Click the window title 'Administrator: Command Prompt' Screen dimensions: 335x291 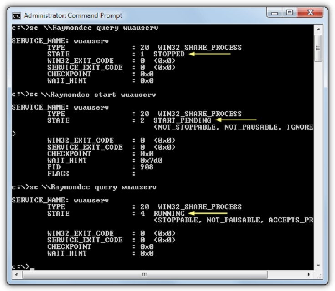click(x=73, y=15)
